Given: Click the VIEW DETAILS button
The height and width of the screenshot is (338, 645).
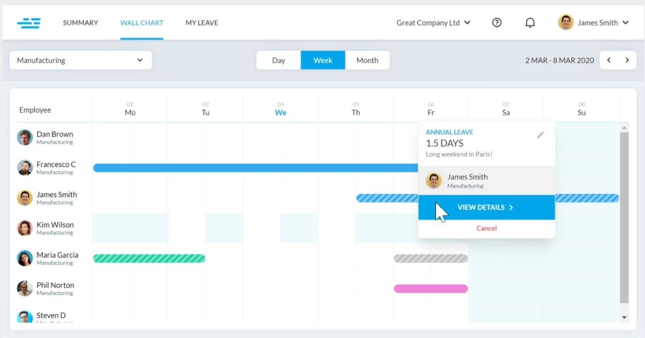Looking at the screenshot, I should click(486, 207).
